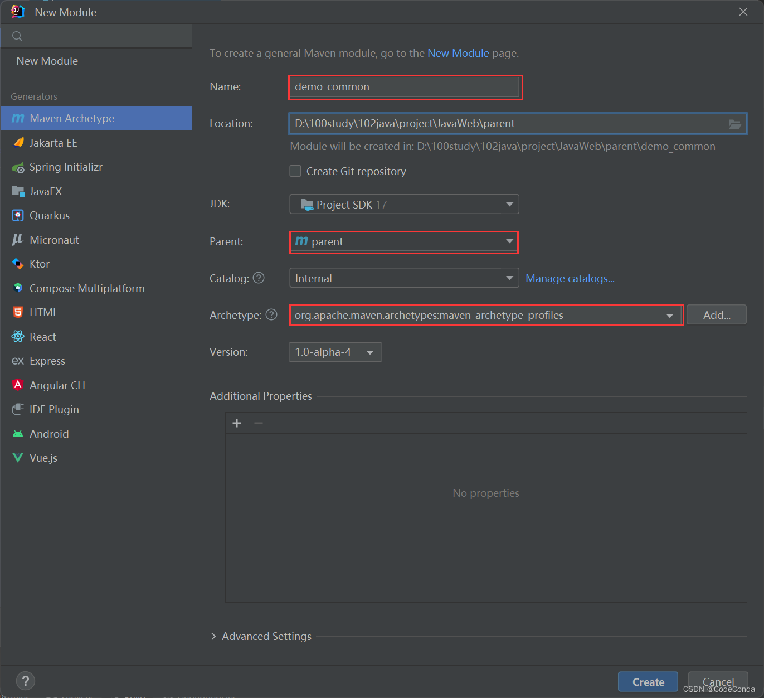764x698 pixels.
Task: Select the Android generator icon
Action: [18, 434]
